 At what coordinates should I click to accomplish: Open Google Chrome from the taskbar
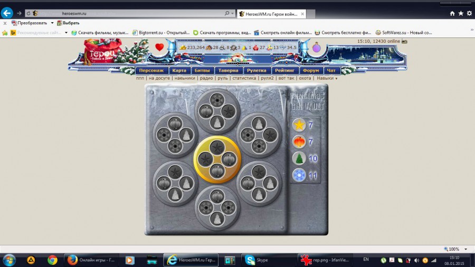coord(52,260)
